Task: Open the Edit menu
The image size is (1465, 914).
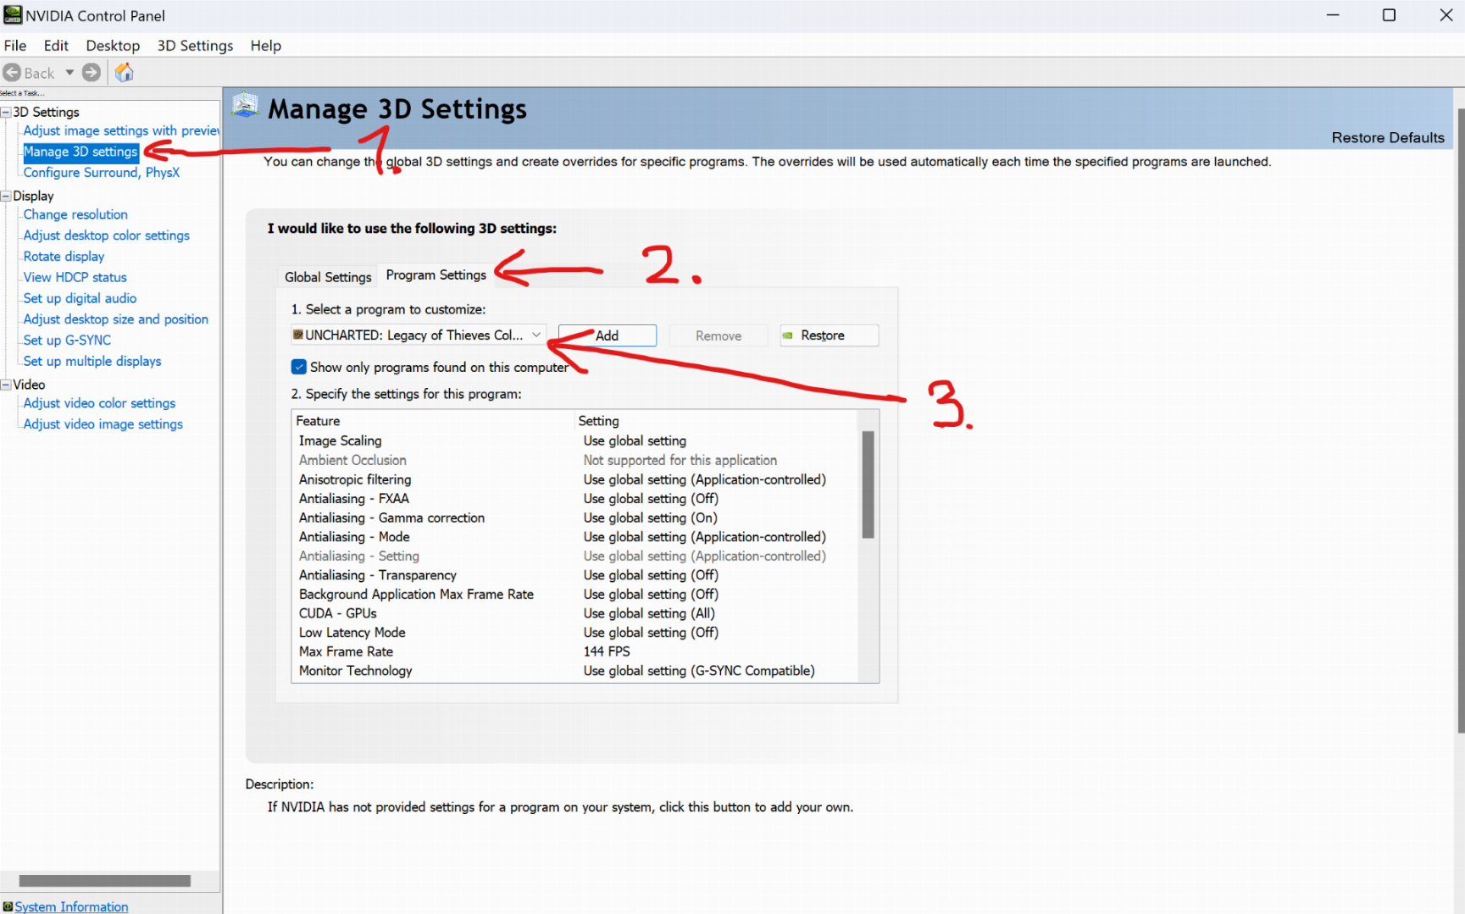Action: click(56, 46)
